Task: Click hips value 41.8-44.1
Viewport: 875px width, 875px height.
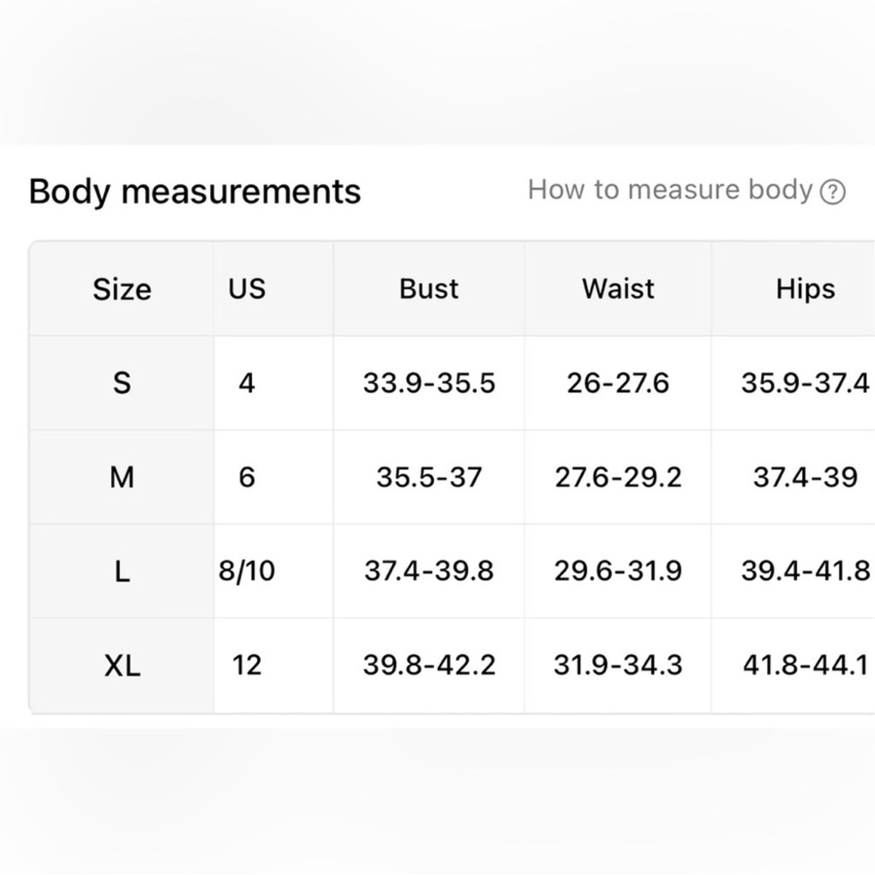Action: coord(805,665)
